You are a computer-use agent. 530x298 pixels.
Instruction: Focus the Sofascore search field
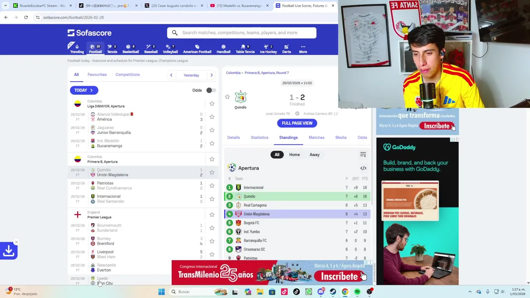[242, 33]
